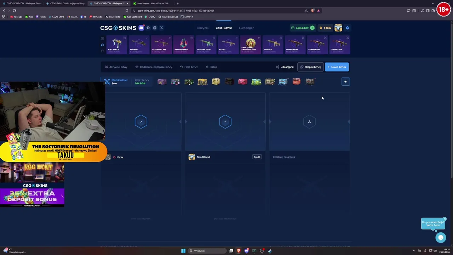Click the red-orange case icon
Image resolution: width=453 pixels, height=255 pixels.
296,82
